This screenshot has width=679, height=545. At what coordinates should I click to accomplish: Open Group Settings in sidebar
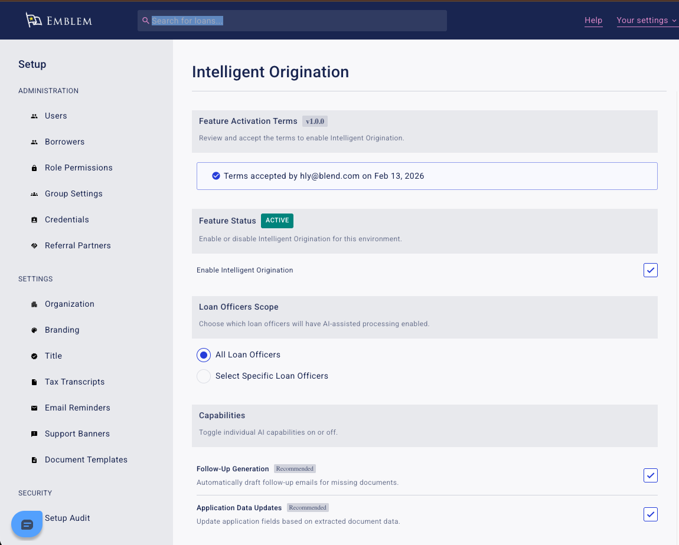[73, 194]
